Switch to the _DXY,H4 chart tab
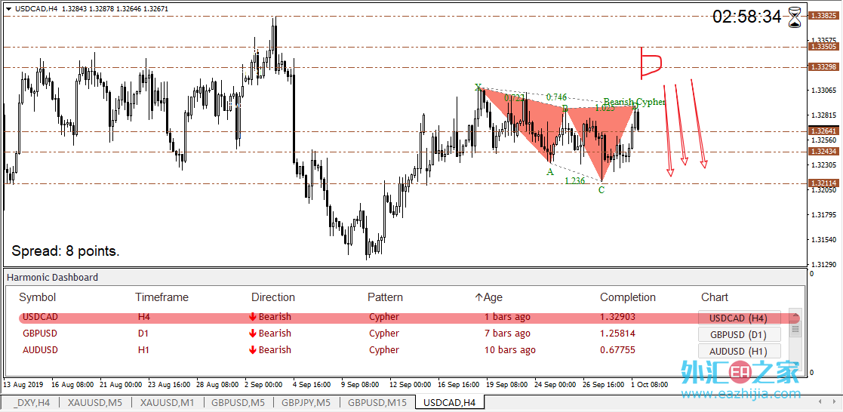The width and height of the screenshot is (843, 412). (32, 402)
